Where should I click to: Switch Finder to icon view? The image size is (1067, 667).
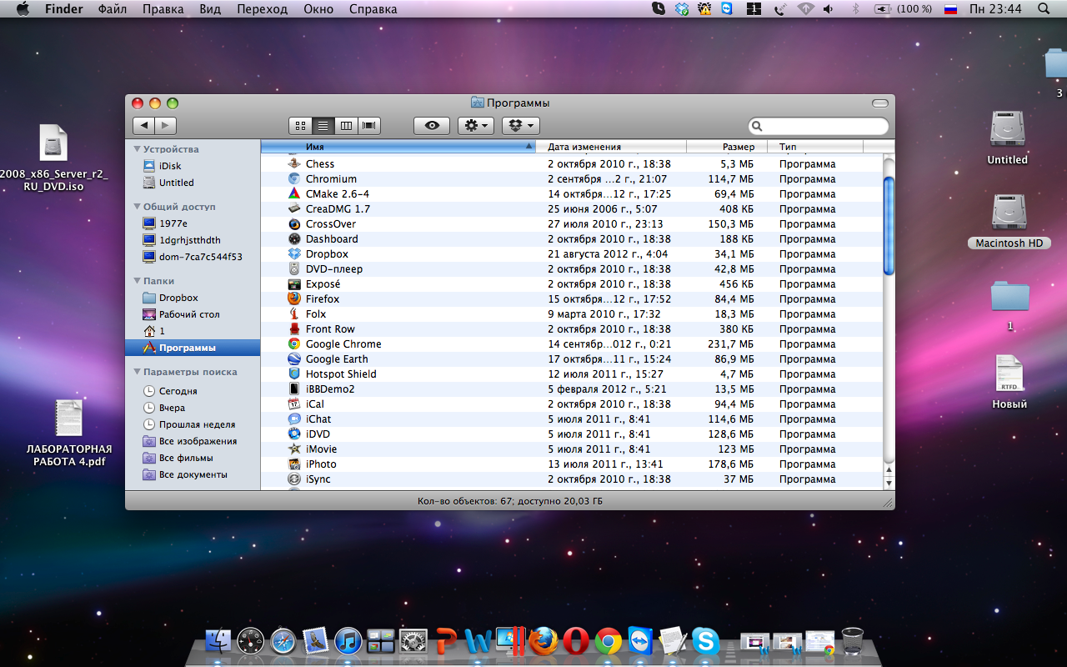300,126
